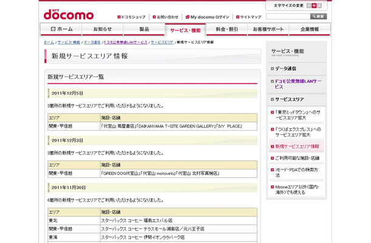This screenshot has width=371, height=243.
Task: Open the My docomo ログイン link
Action: click(207, 17)
